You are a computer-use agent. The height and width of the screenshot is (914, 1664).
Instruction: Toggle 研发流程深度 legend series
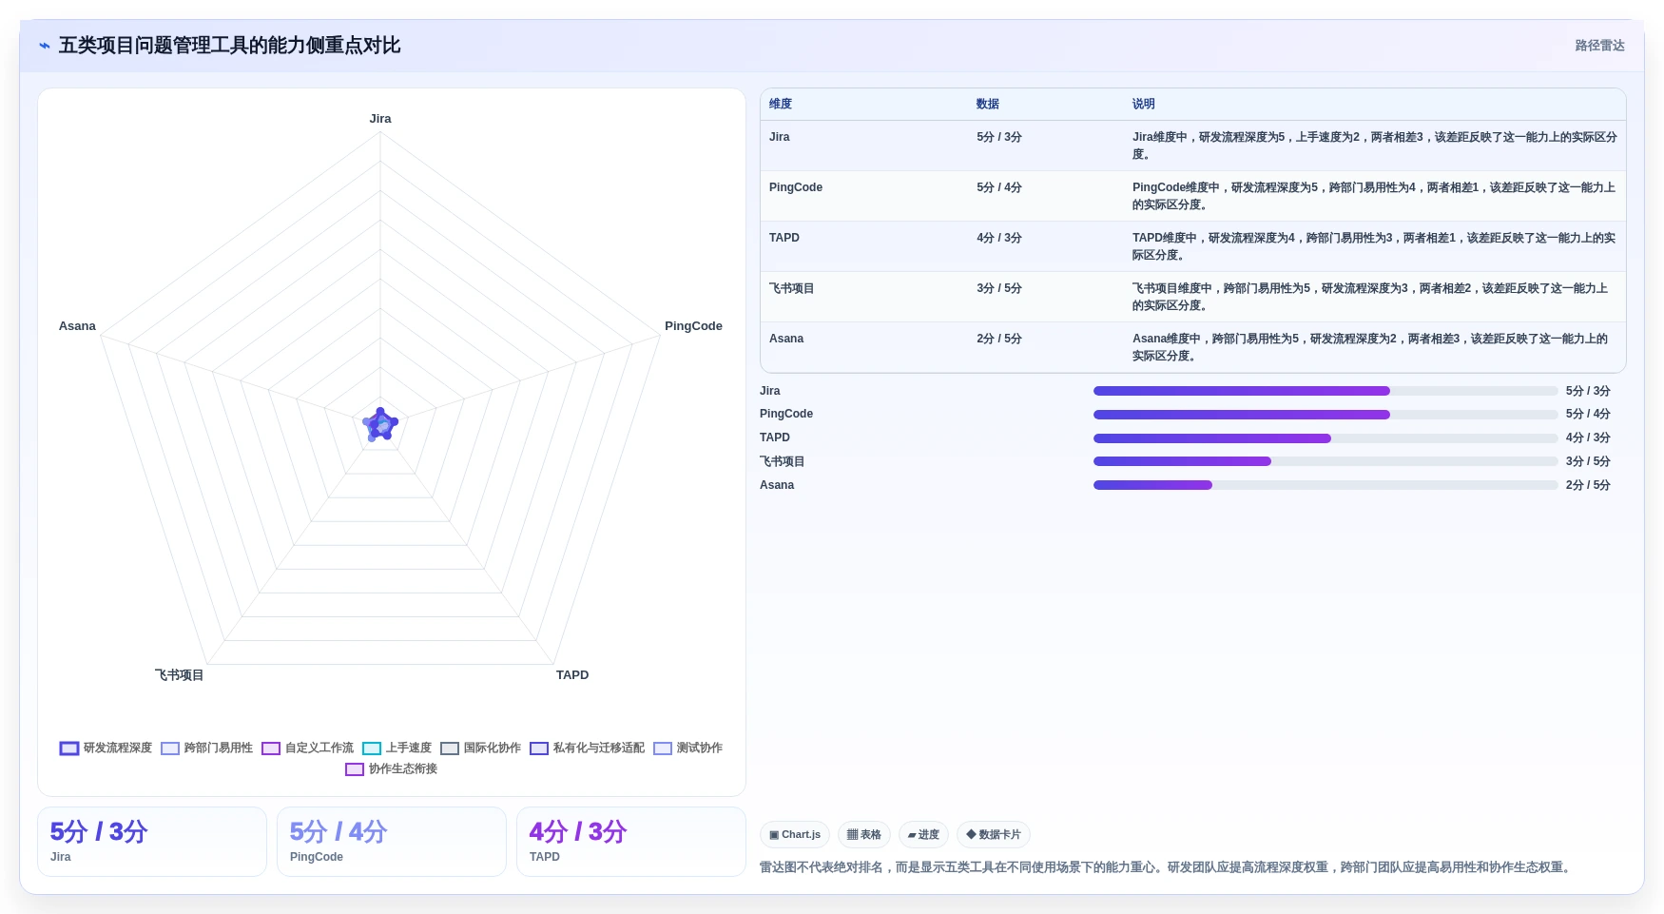click(x=106, y=748)
